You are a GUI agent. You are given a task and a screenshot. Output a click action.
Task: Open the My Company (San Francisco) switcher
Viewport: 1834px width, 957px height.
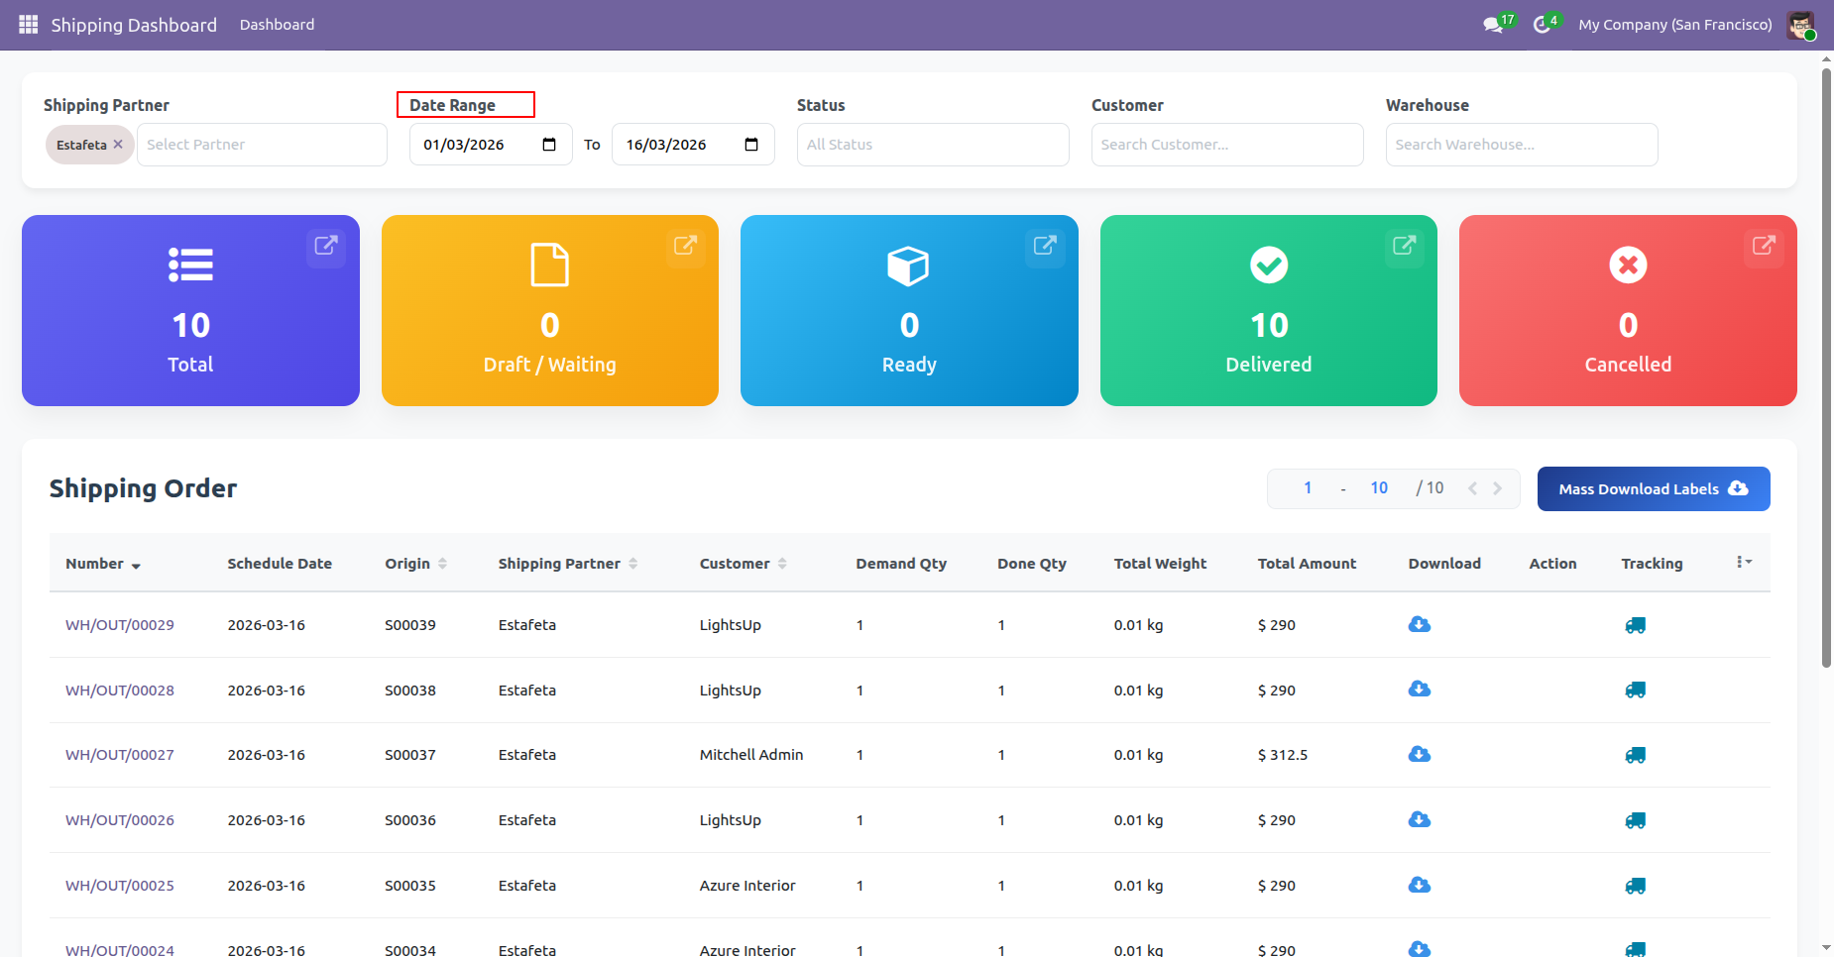[x=1674, y=25]
